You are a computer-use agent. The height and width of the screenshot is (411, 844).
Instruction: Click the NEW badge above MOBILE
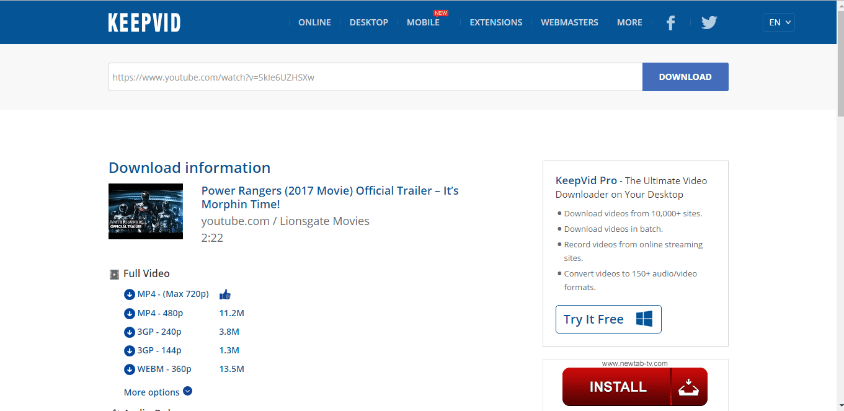pos(441,12)
